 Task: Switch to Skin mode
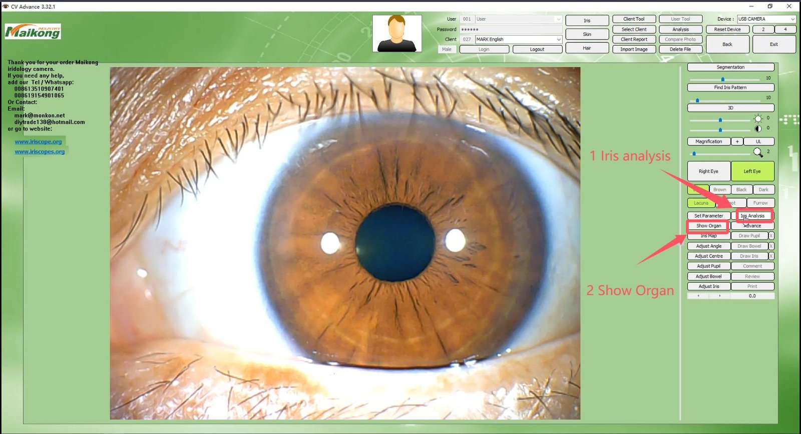pos(587,34)
